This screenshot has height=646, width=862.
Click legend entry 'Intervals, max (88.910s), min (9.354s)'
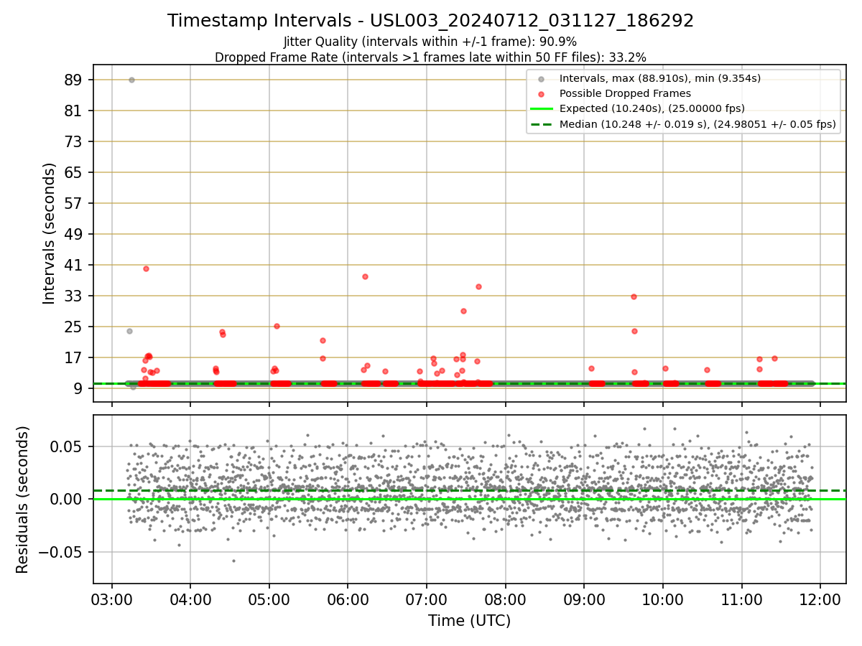[659, 78]
